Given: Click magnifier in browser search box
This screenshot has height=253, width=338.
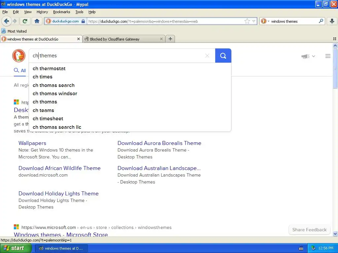Looking at the screenshot, I should tap(321, 21).
